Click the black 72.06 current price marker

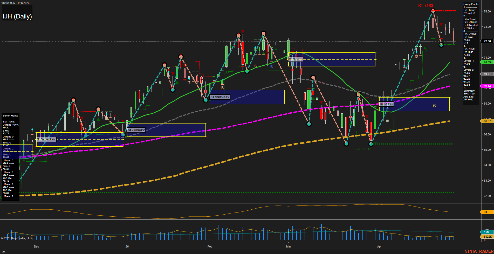click(x=487, y=41)
